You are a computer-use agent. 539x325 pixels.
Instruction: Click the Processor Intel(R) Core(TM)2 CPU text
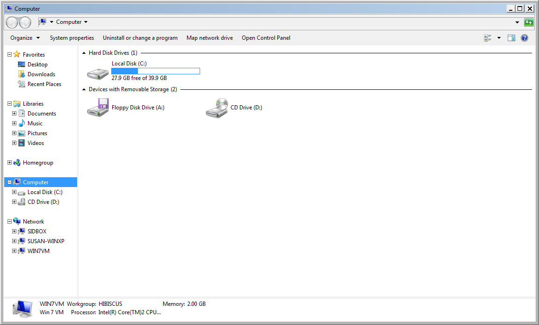pyautogui.click(x=129, y=312)
